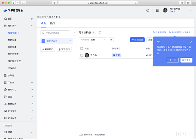Focus the 搜索成员和部门 search field
The height and width of the screenshot is (139, 196).
click(55, 33)
